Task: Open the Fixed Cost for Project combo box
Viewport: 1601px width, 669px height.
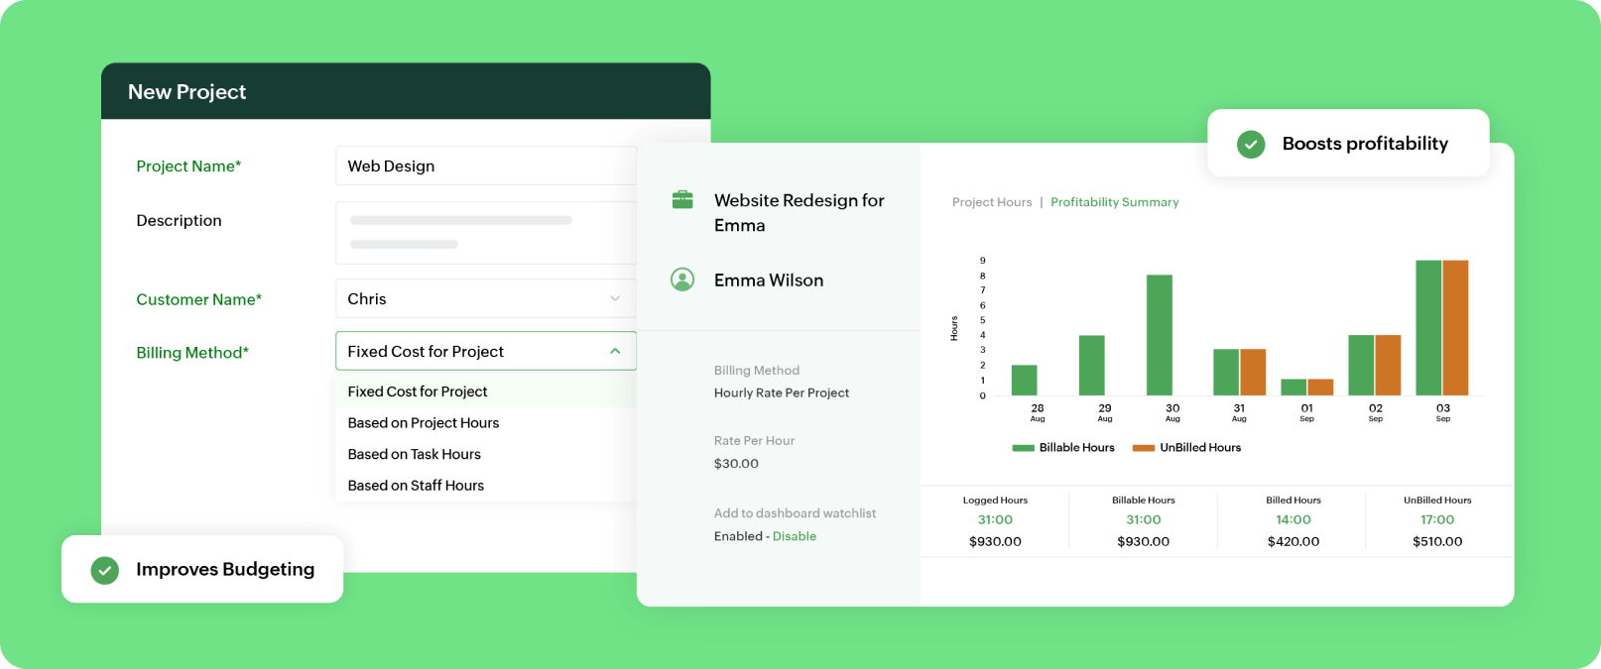Action: coord(466,351)
